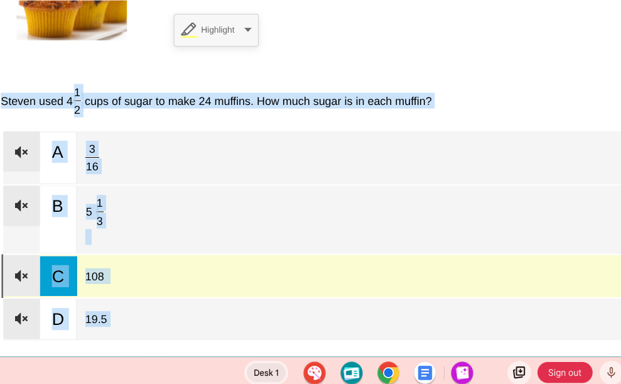Unmute audio for answer choice A
Screen dimensions: 621x384
pos(21,151)
